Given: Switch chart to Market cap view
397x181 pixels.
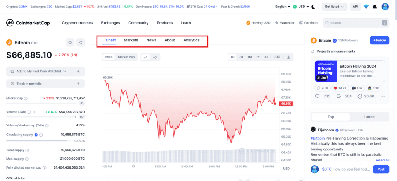Looking at the screenshot, I should [126, 57].
